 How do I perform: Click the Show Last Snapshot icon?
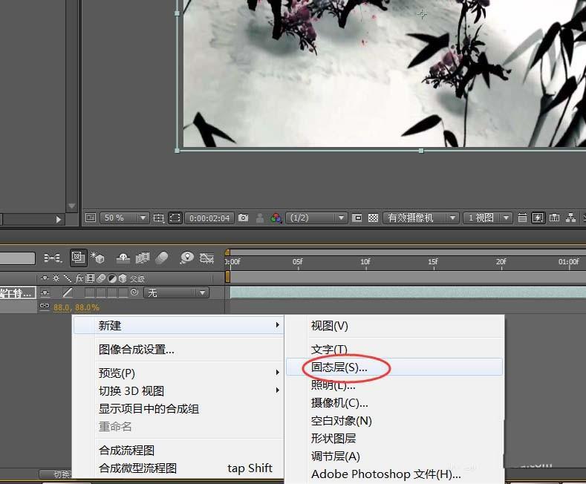[260, 218]
